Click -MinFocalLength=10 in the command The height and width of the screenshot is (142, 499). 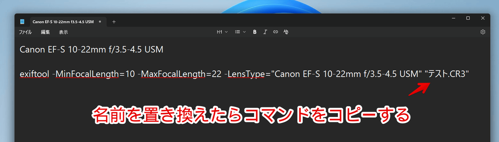(94, 74)
